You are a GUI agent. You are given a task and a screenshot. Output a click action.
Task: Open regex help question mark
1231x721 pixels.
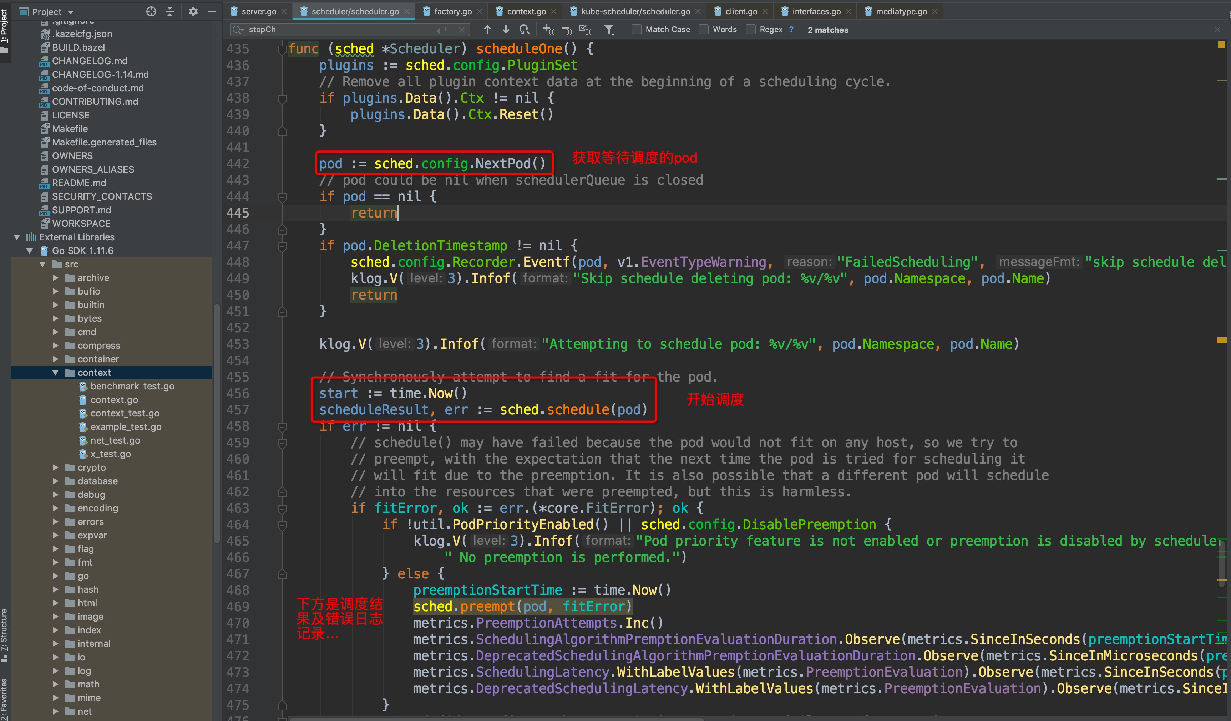[791, 30]
